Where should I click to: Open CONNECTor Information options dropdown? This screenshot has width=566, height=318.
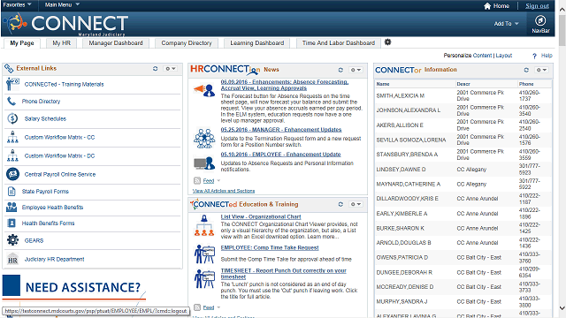pos(541,70)
